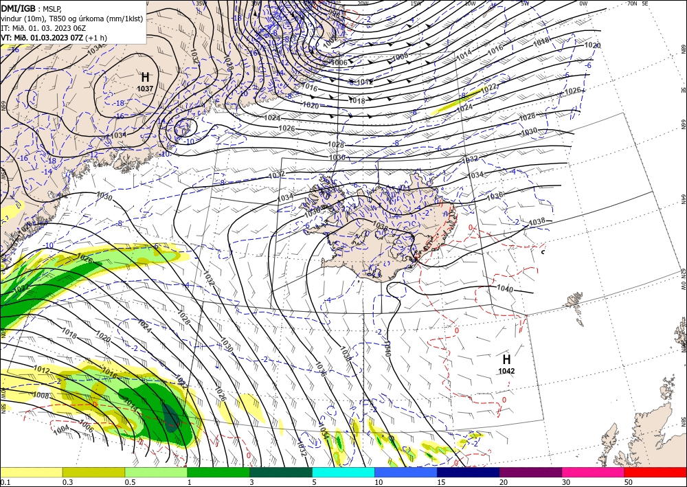Click the H symbol above 1042
This screenshot has width=687, height=487.
506,360
